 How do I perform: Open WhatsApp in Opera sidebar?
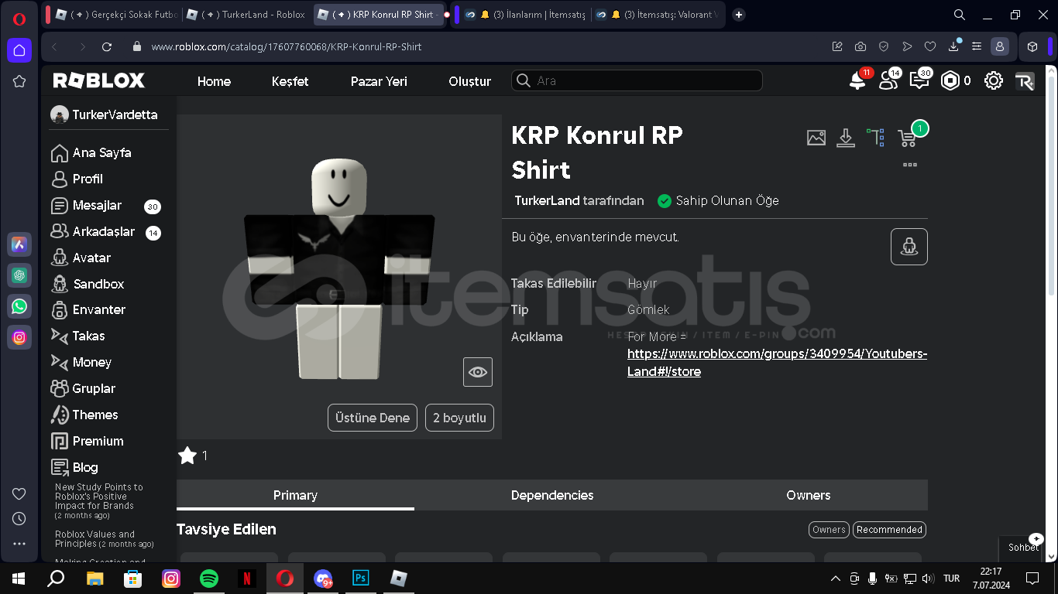tap(19, 306)
